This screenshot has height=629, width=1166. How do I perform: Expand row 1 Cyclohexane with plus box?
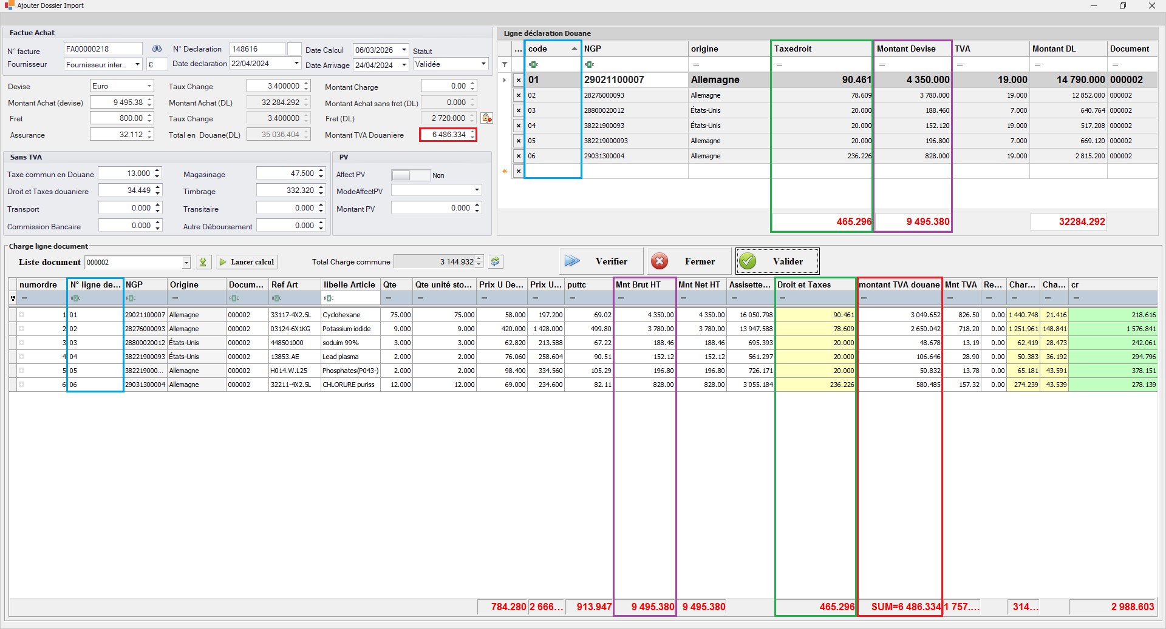pos(21,315)
